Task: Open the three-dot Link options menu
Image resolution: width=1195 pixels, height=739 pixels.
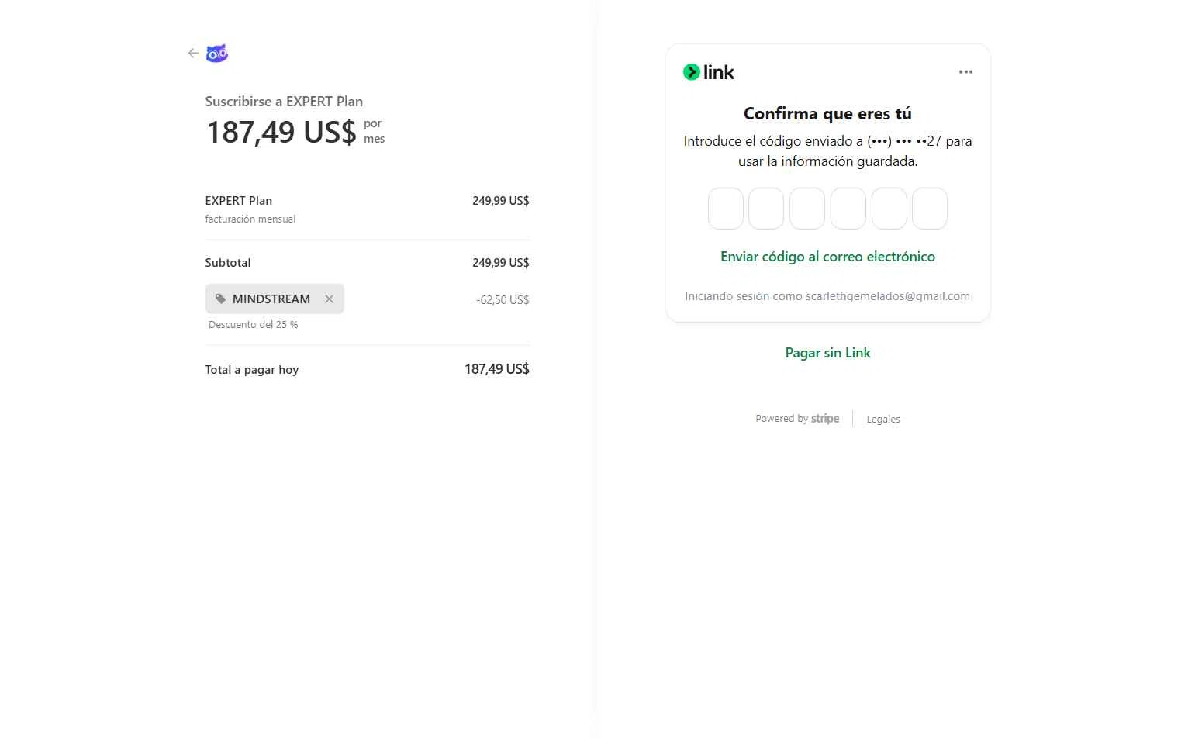Action: point(965,72)
